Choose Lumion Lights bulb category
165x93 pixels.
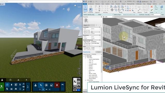pos(20,89)
